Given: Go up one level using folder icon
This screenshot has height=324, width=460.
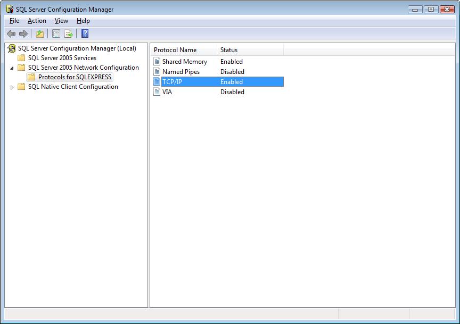Looking at the screenshot, I should (x=40, y=34).
